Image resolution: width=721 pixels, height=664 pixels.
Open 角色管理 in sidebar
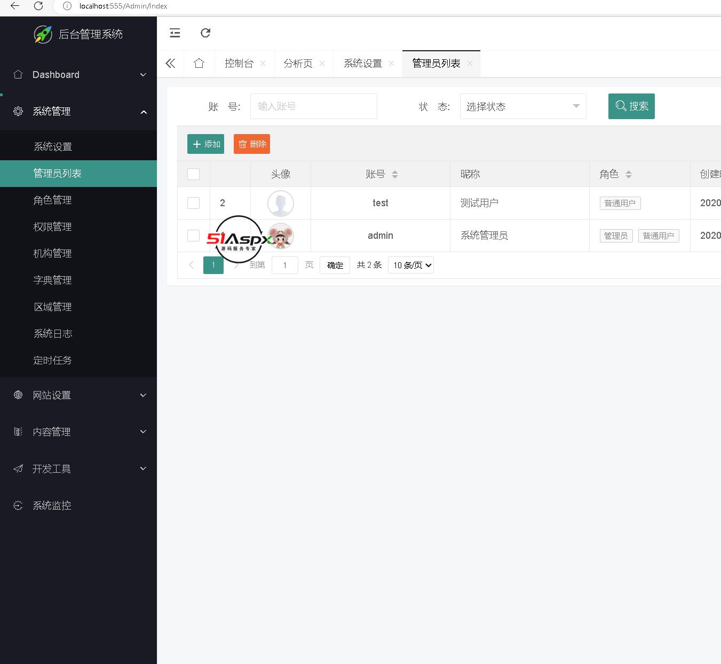coord(78,200)
